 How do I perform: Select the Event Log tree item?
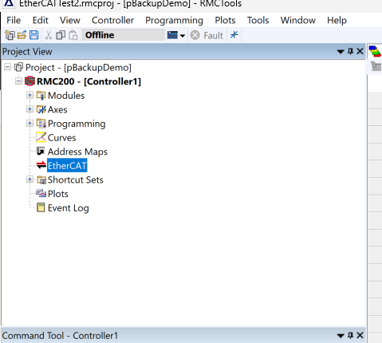tap(69, 208)
